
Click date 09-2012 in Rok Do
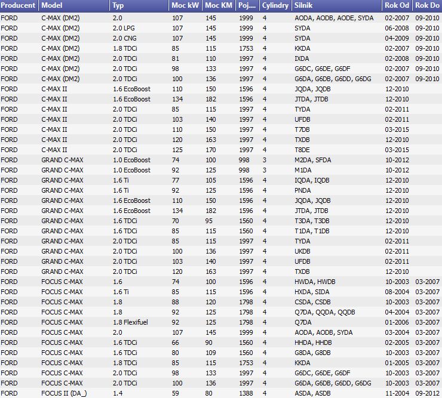click(x=427, y=393)
